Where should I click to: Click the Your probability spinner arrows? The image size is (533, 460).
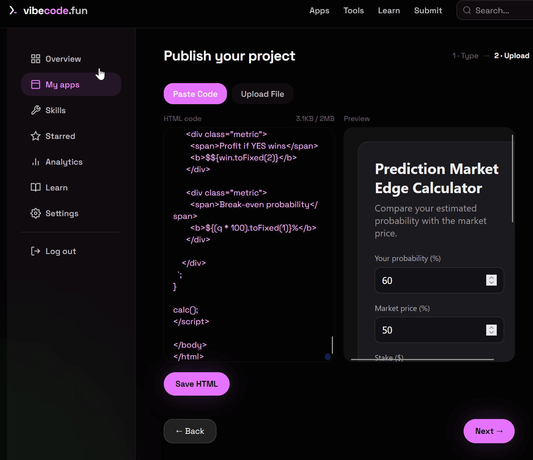[491, 280]
